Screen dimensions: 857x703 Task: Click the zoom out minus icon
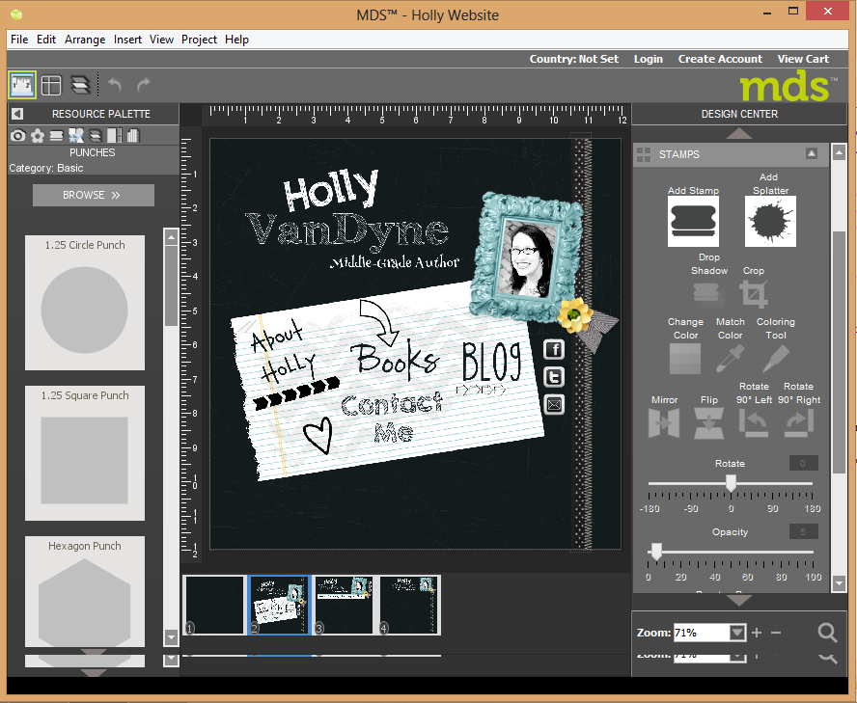pos(776,633)
